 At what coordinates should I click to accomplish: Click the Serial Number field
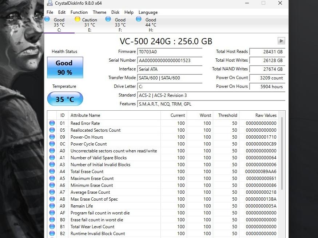170,61
